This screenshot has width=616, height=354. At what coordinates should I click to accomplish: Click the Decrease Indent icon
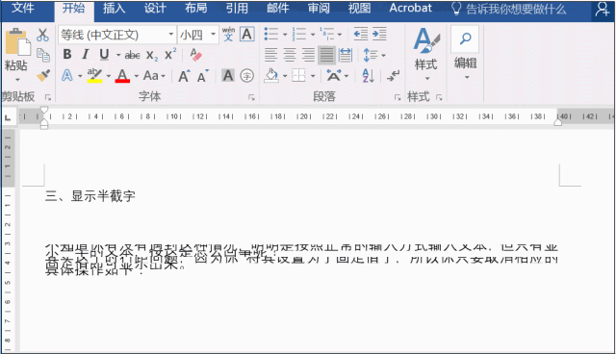click(361, 34)
